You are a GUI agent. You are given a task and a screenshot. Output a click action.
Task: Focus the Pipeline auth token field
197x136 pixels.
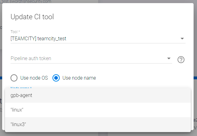tap(87, 58)
